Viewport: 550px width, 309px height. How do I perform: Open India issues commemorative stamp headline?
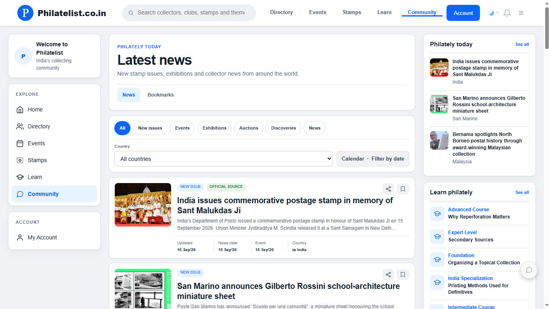click(285, 205)
